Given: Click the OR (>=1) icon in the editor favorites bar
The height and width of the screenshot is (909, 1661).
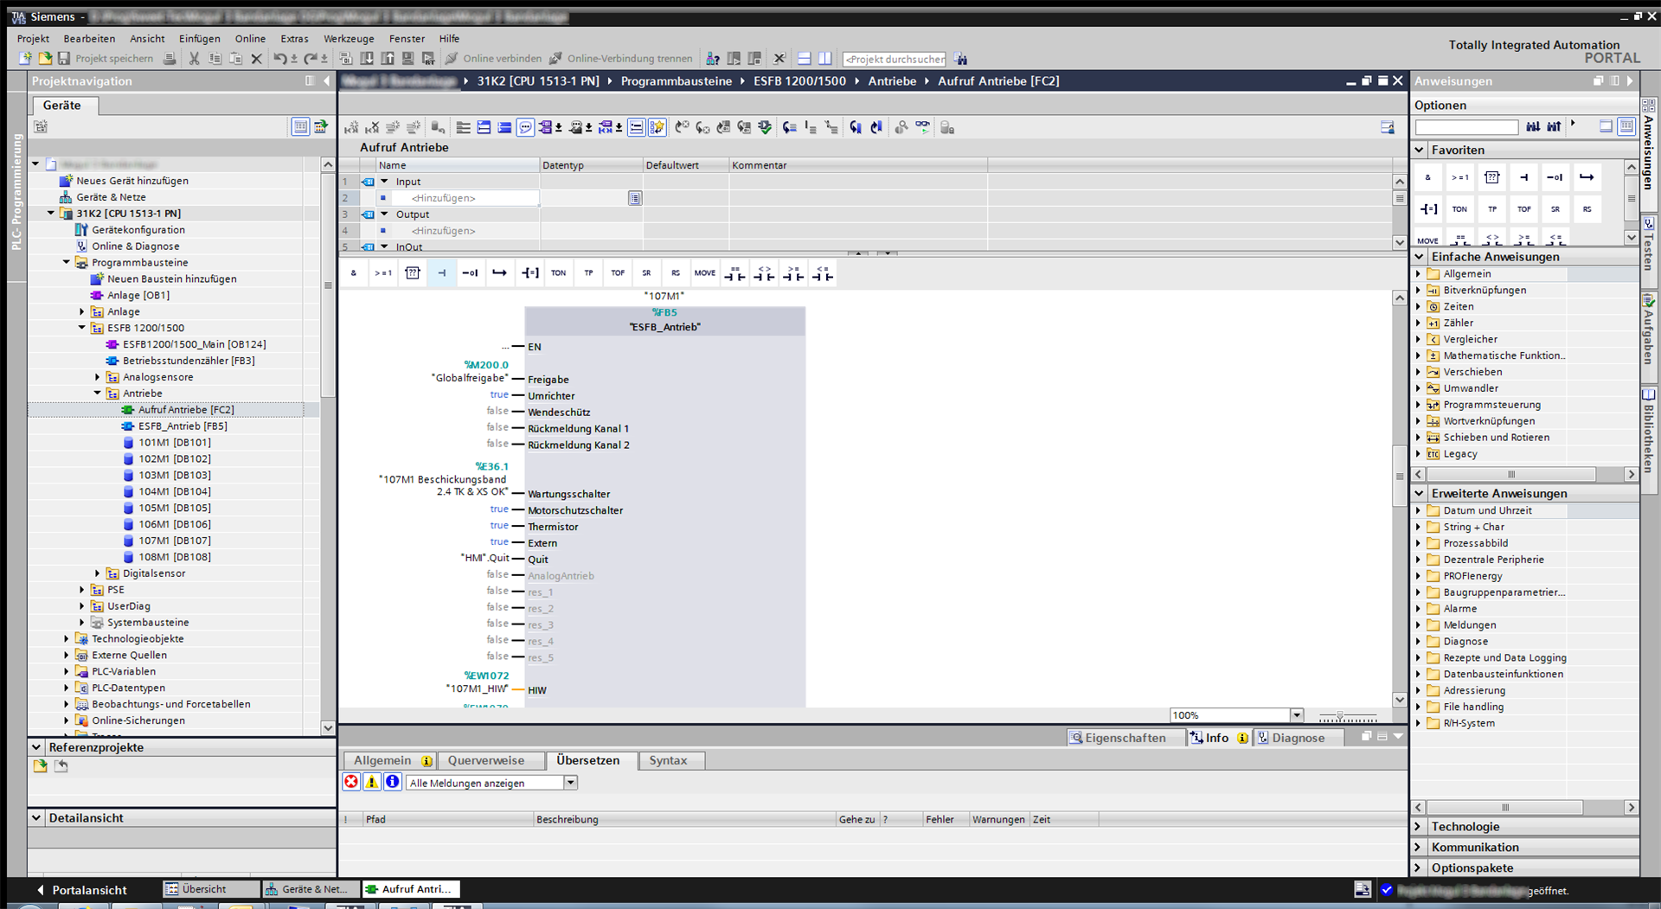Looking at the screenshot, I should pyautogui.click(x=383, y=273).
